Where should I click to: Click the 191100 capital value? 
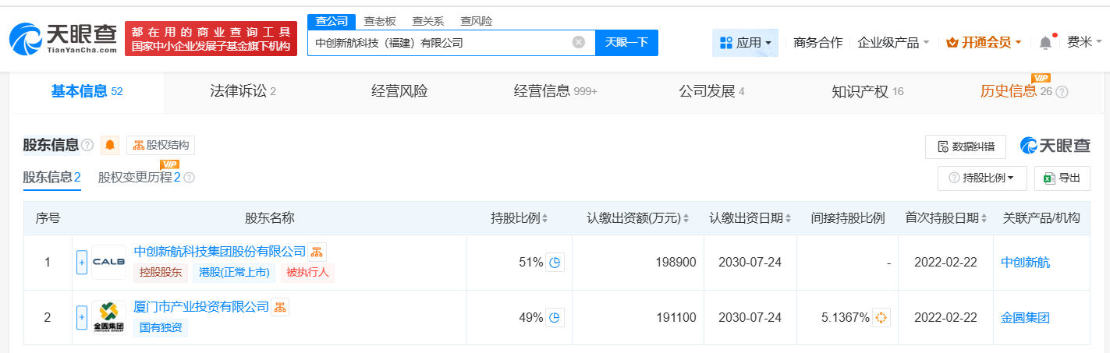(676, 317)
